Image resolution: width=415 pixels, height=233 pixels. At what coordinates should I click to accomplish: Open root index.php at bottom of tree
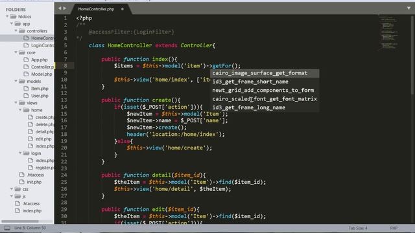(32, 210)
